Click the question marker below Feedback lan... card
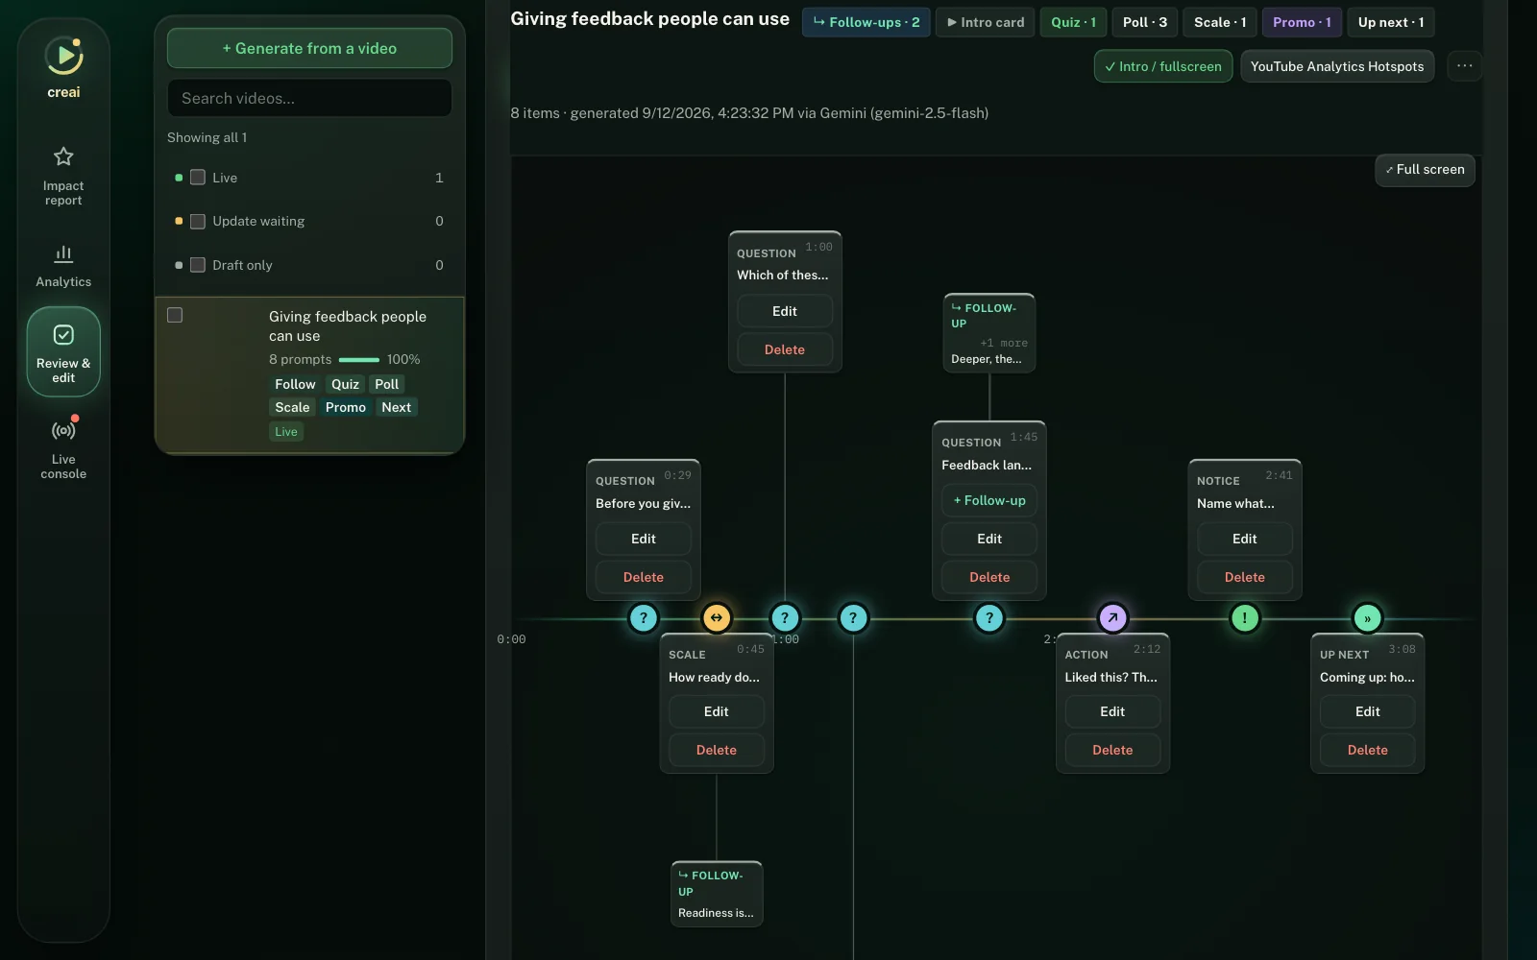This screenshot has width=1537, height=960. click(x=989, y=618)
